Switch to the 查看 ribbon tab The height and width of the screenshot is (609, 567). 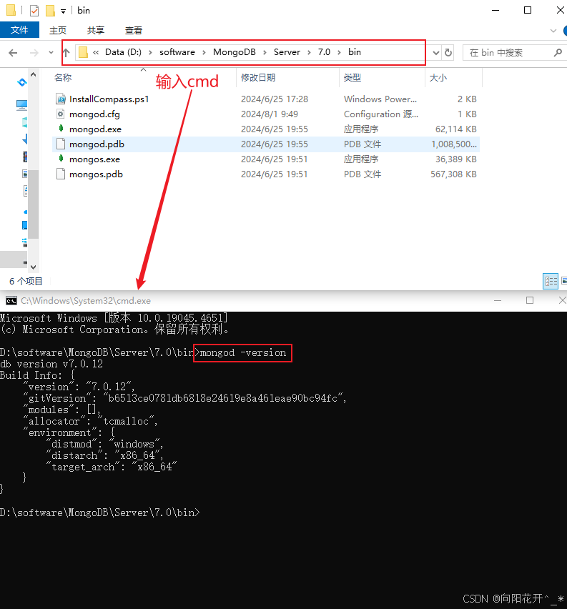[x=133, y=30]
